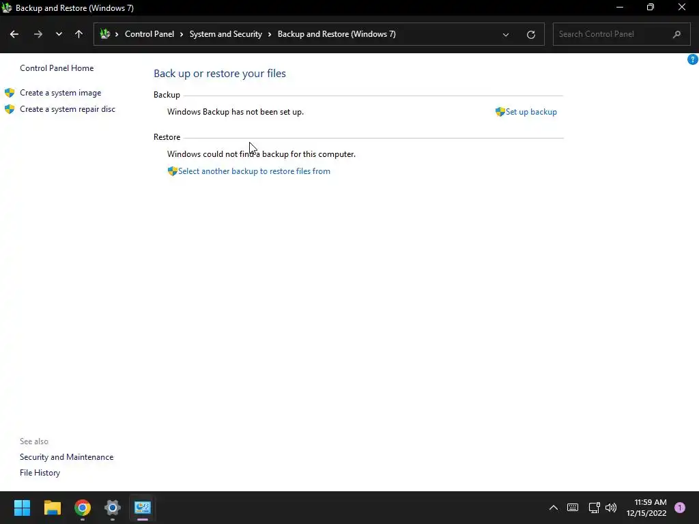The image size is (699, 524).
Task: Minimize the Backup and Restore window
Action: [620, 8]
